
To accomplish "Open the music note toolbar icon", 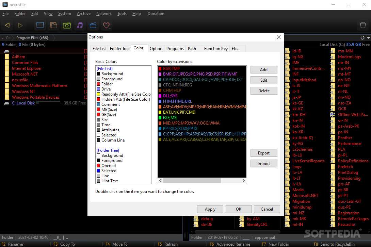I will tap(80, 25).
